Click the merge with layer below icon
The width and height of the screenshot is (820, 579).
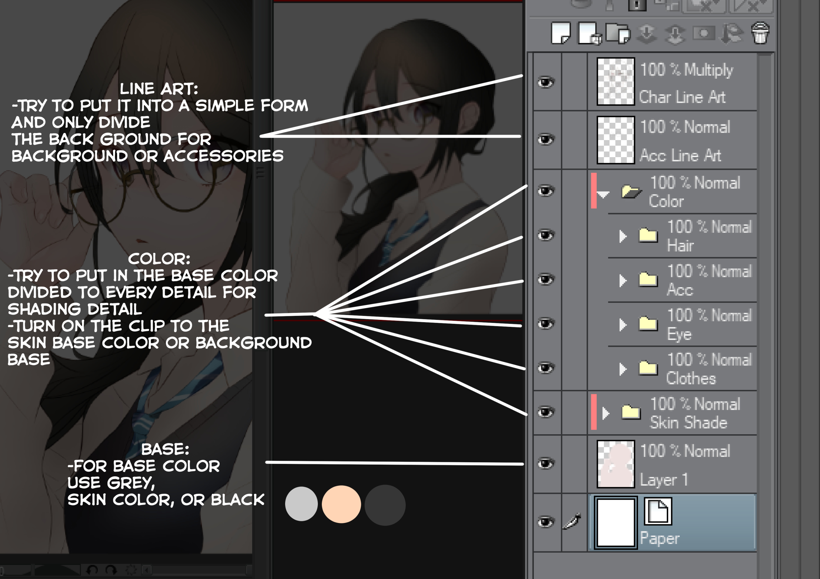click(x=675, y=34)
